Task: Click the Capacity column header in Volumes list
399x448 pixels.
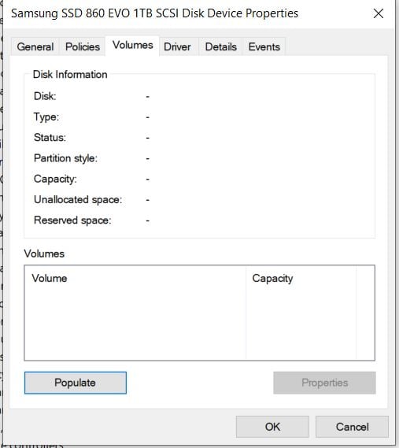Action: pos(301,278)
